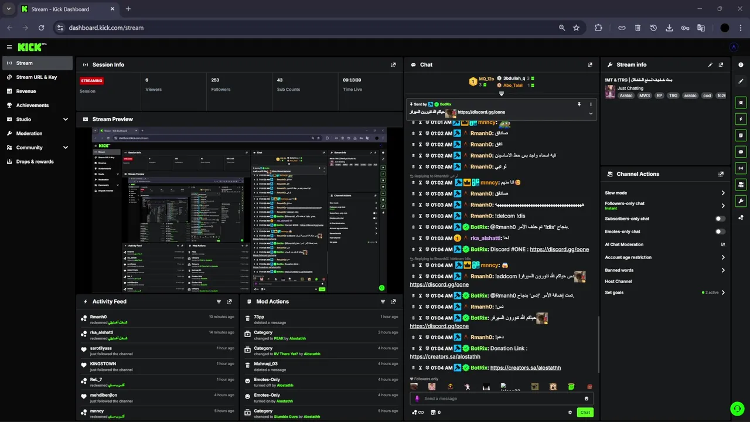Screen dimensions: 750x422
Task: Toggle Emotes-only chat switch
Action: click(x=720, y=232)
